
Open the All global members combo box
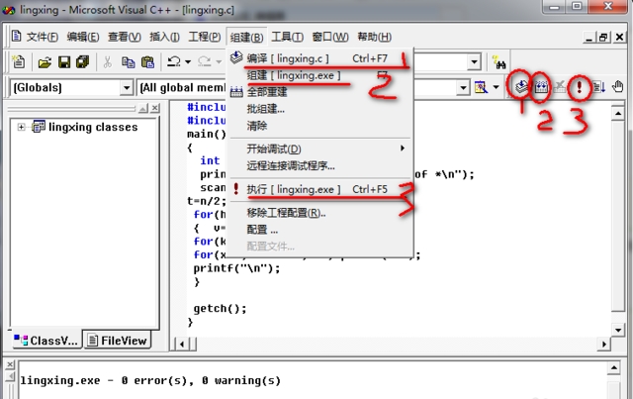coord(181,87)
